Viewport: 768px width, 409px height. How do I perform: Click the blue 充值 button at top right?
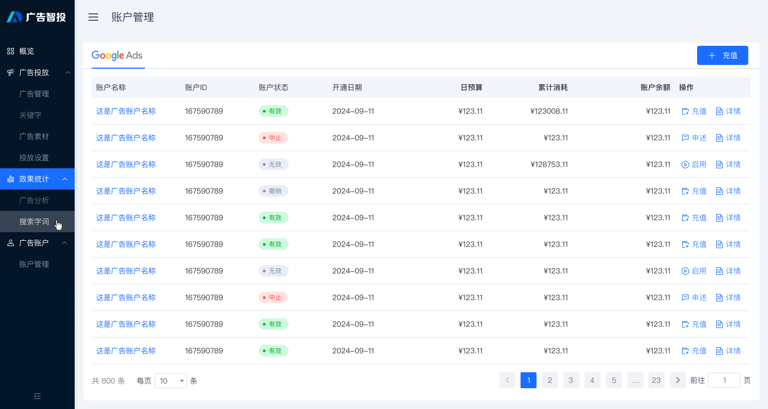(723, 55)
